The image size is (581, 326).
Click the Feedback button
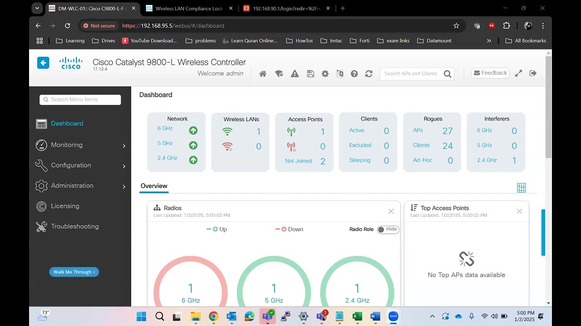point(490,73)
